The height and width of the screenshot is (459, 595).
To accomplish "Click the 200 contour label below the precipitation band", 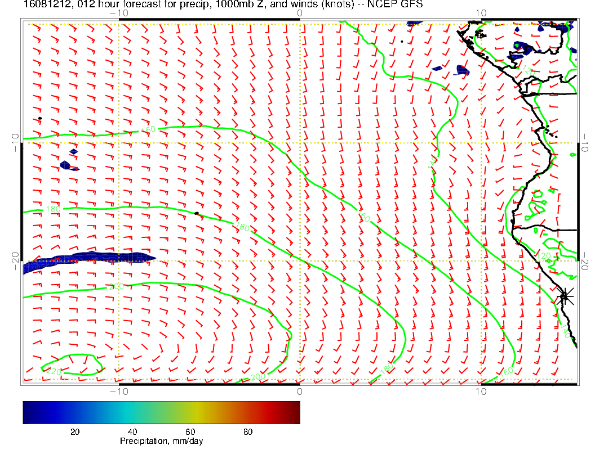I will point(116,287).
